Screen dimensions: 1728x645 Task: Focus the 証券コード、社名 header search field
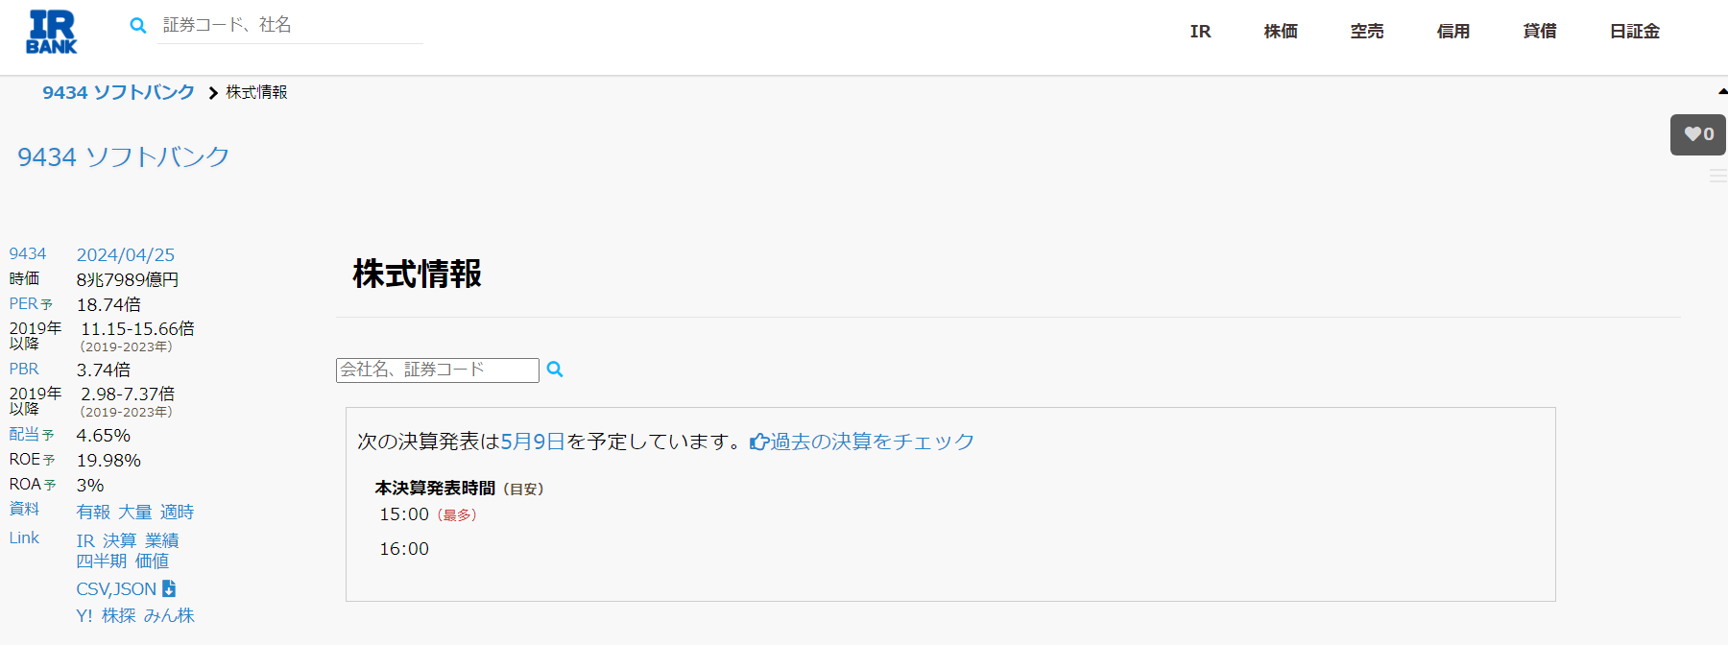coord(290,26)
